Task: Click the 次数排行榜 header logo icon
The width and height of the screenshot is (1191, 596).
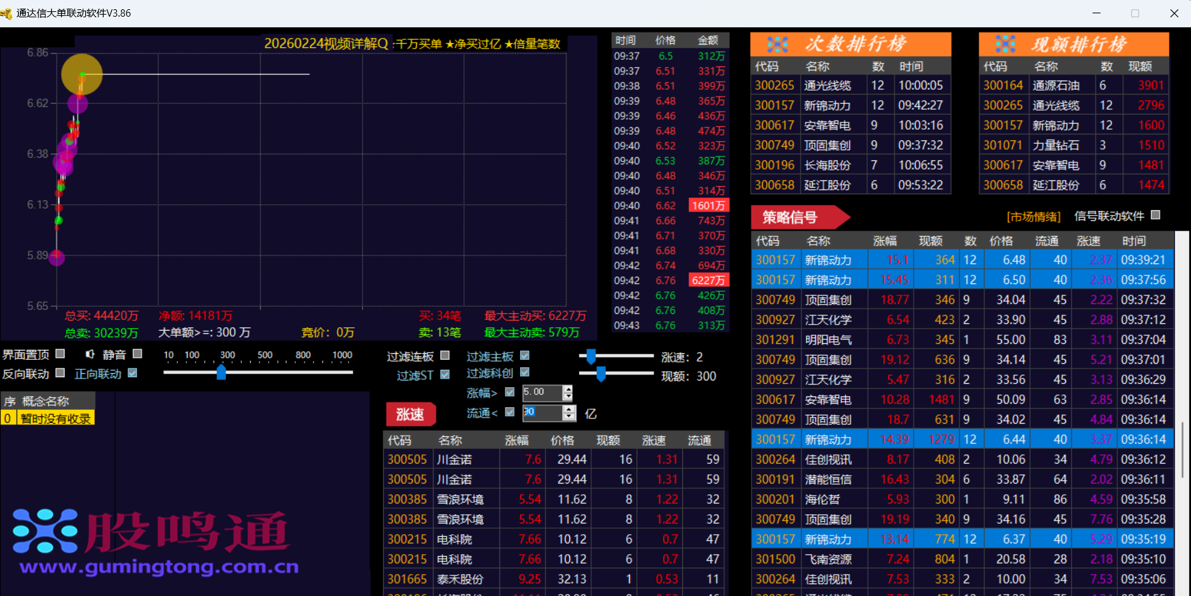Action: tap(777, 45)
